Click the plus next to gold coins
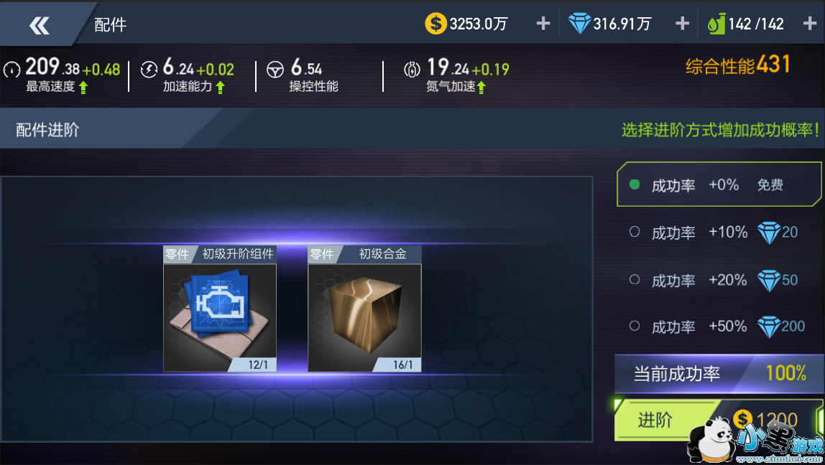The image size is (825, 465). (x=543, y=24)
